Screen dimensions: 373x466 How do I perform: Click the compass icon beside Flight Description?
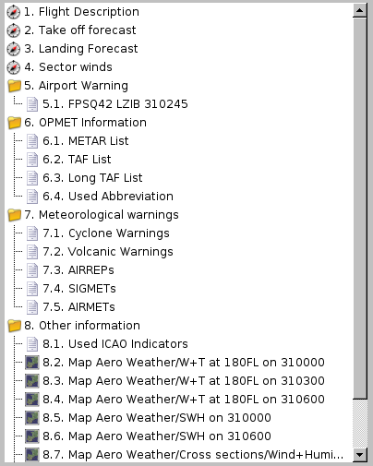[x=14, y=12]
